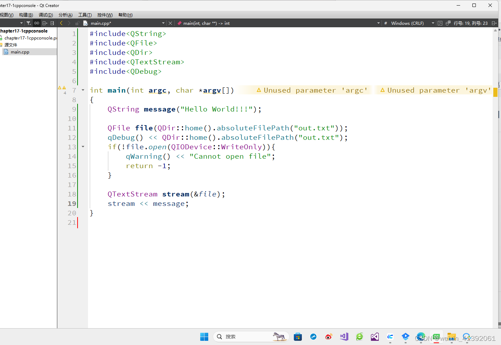Open the 工具(T) menu

pos(85,15)
